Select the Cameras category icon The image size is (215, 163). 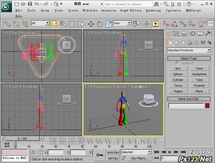pos(190,43)
